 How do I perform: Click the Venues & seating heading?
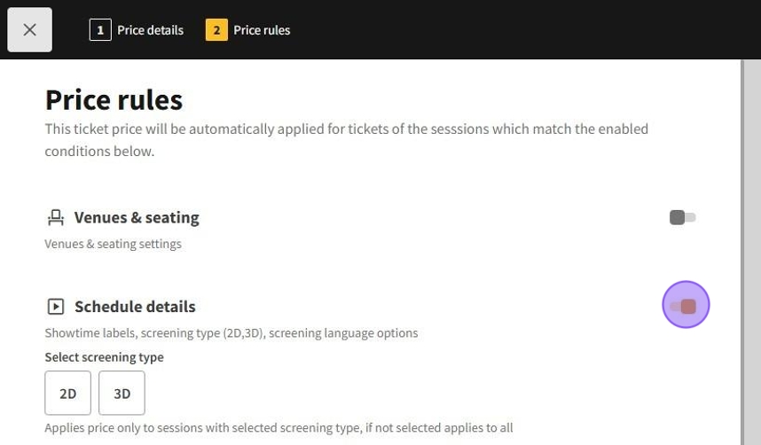point(137,217)
